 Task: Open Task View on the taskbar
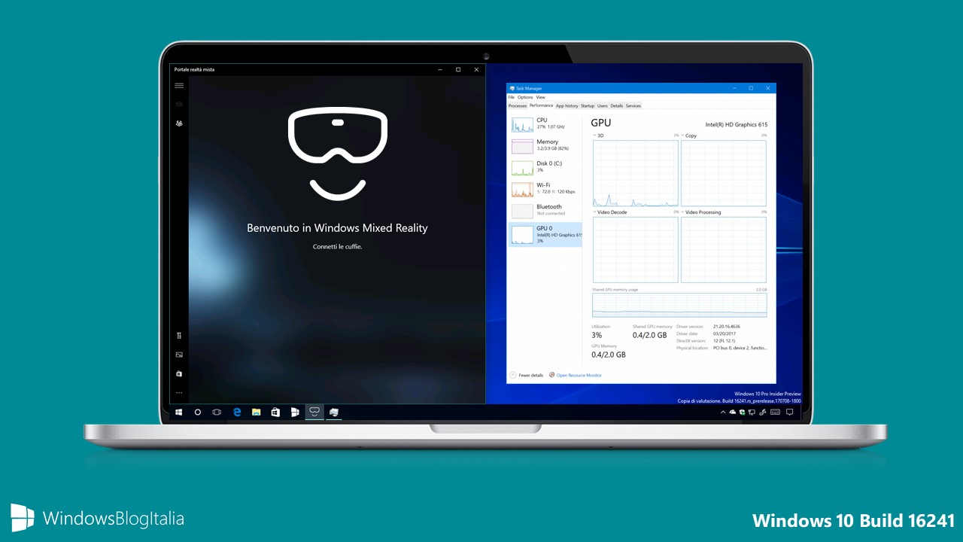point(217,413)
